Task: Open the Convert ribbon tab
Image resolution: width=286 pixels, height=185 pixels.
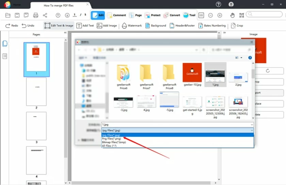Action: click(172, 15)
